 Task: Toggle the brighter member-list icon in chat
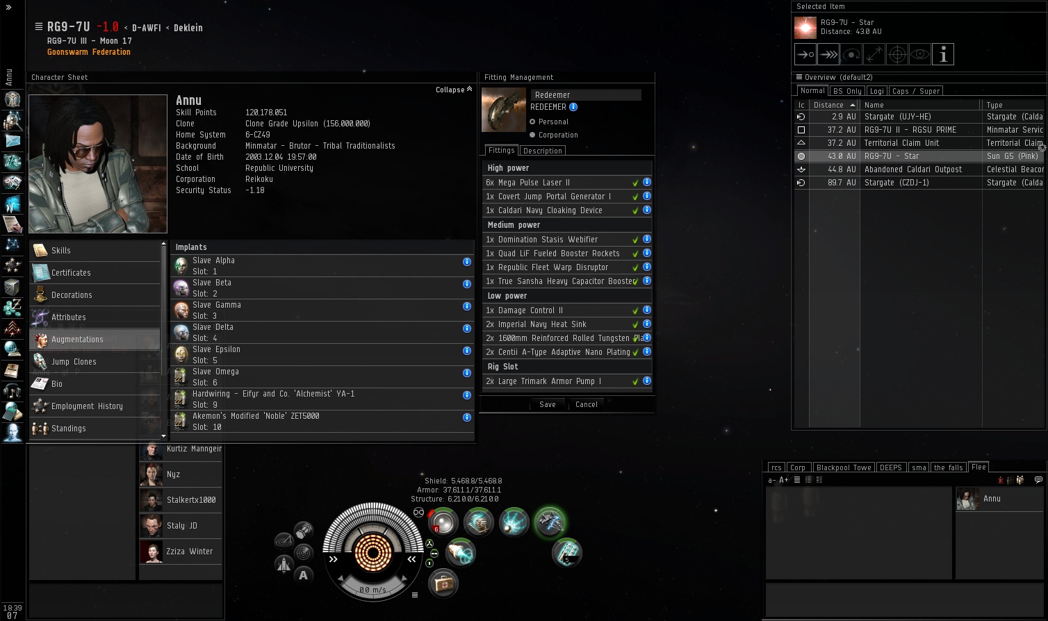tap(1020, 479)
